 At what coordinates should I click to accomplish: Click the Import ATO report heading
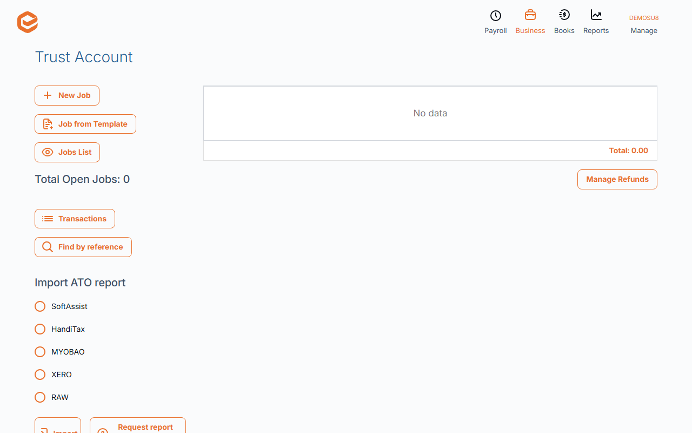point(80,283)
